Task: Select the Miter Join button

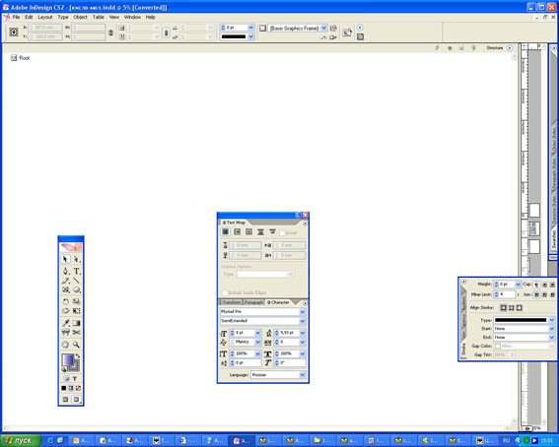Action: click(x=537, y=294)
